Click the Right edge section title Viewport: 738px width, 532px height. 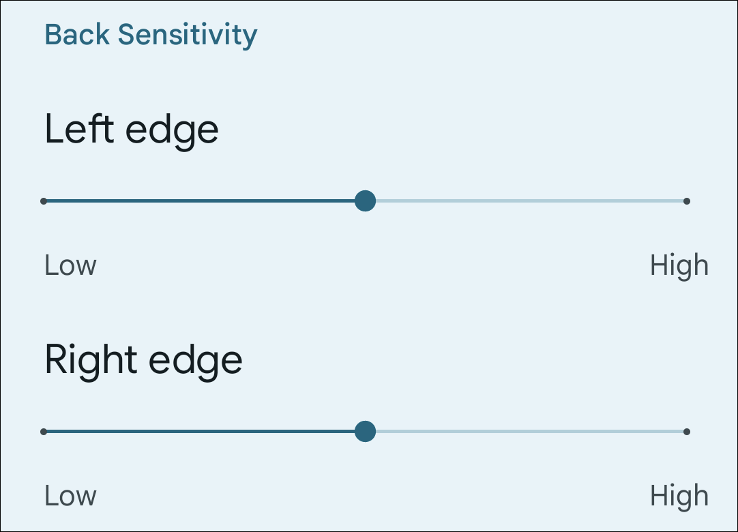[x=143, y=359]
